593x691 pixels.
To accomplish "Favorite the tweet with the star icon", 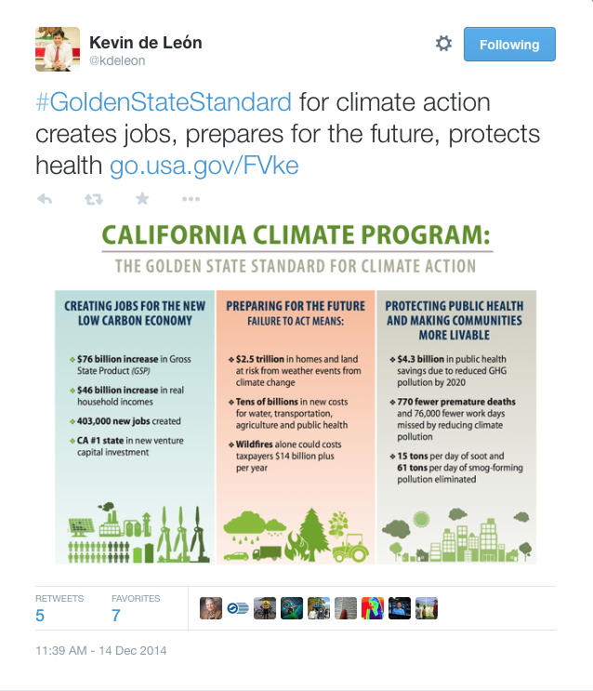I will (142, 199).
